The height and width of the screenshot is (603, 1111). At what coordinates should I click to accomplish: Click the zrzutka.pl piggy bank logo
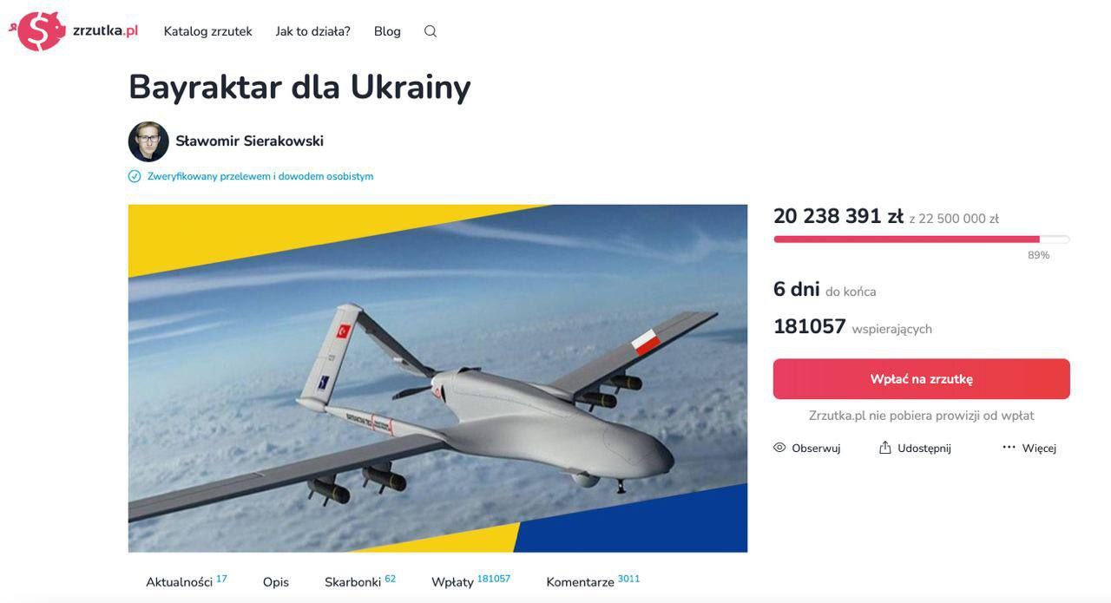37,31
